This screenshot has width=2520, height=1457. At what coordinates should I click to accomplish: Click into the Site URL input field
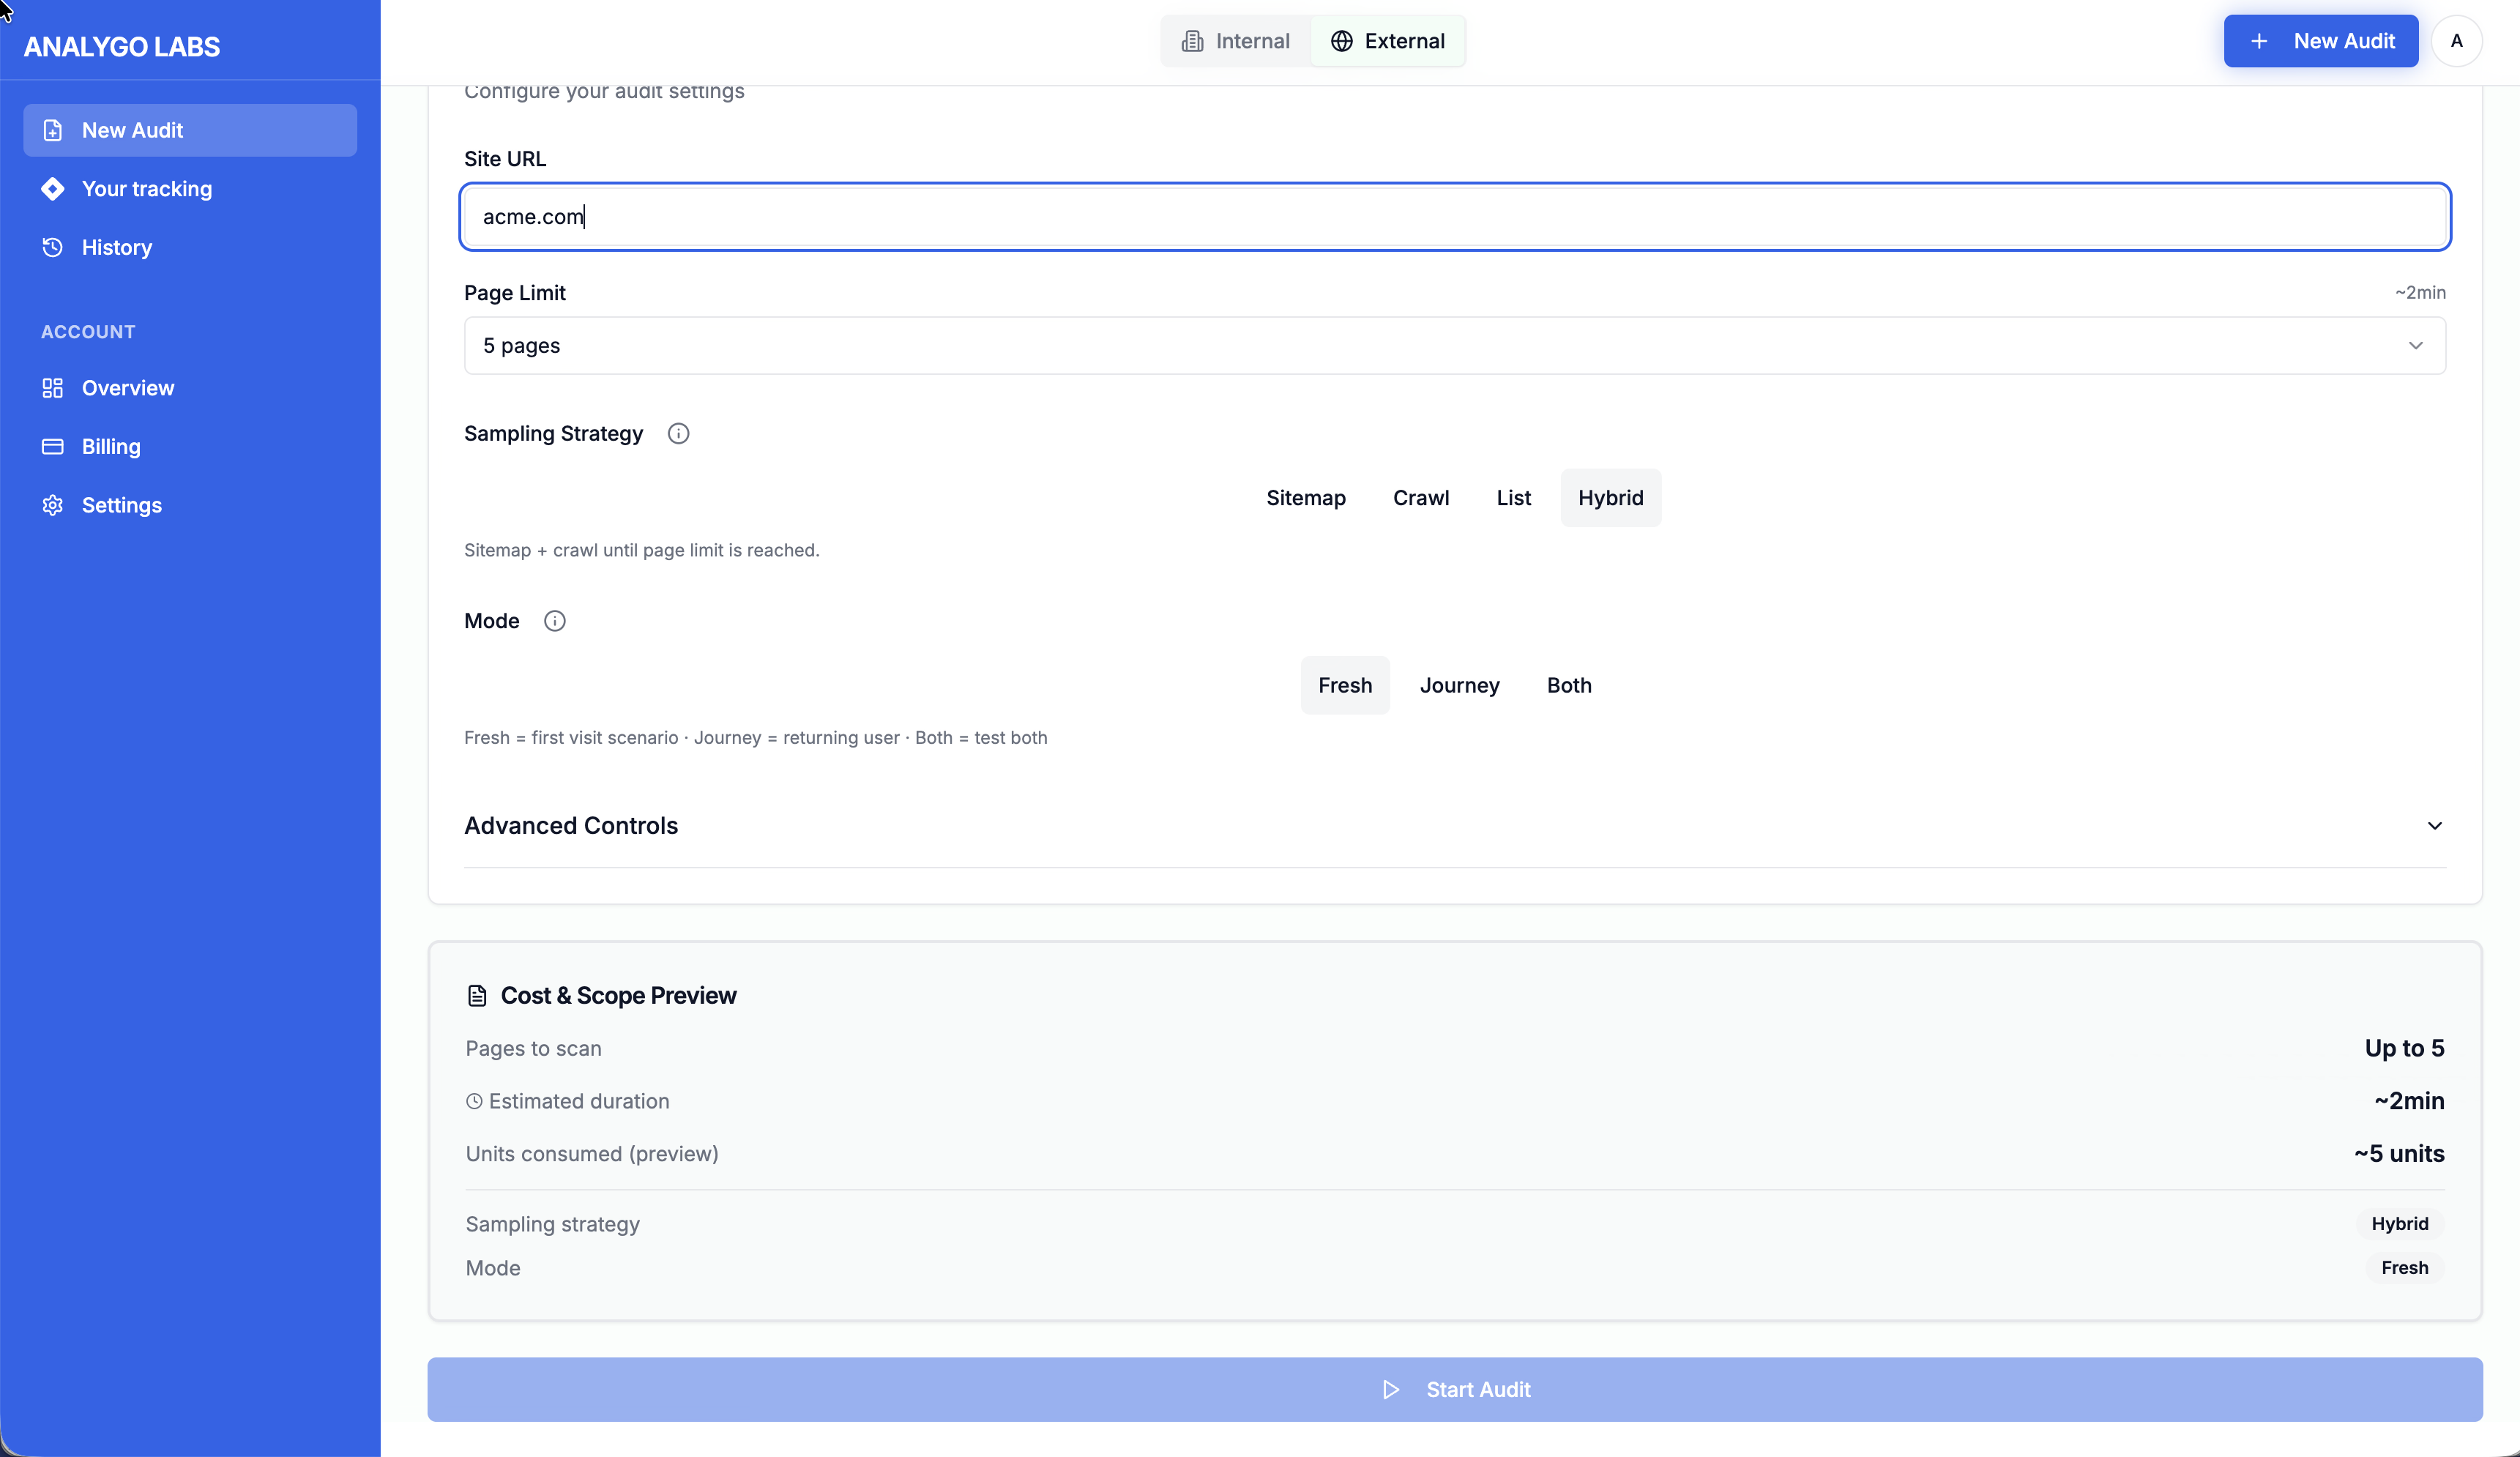click(1454, 217)
